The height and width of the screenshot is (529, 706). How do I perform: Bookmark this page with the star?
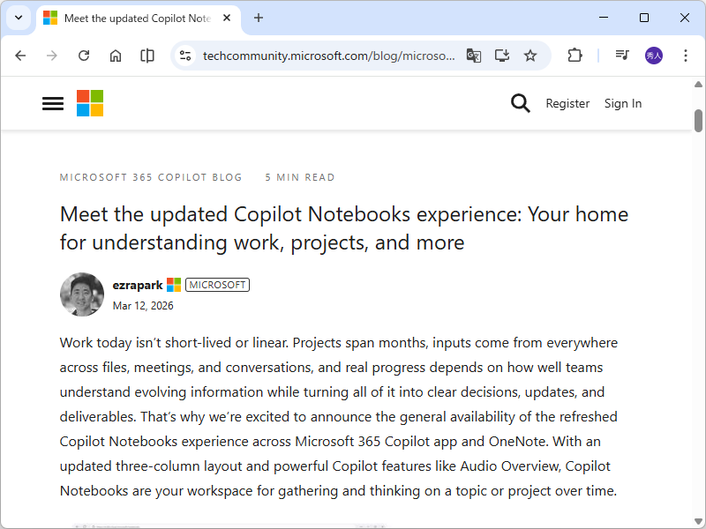(x=530, y=56)
